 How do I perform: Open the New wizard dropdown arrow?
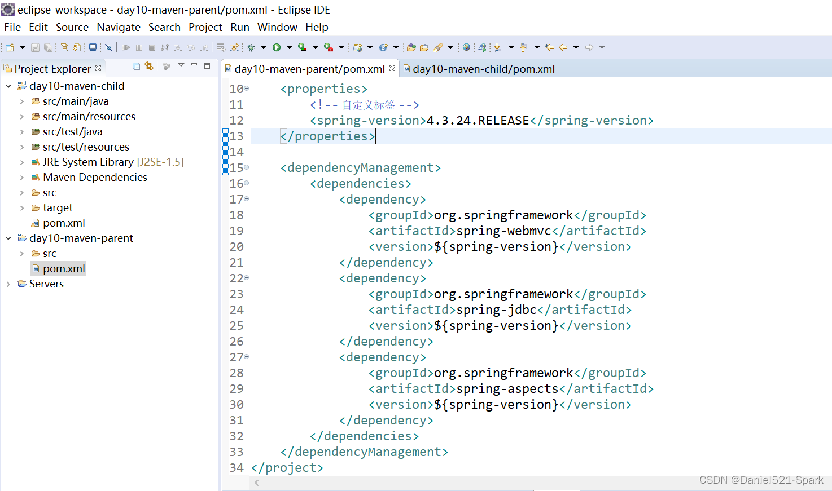pyautogui.click(x=23, y=47)
